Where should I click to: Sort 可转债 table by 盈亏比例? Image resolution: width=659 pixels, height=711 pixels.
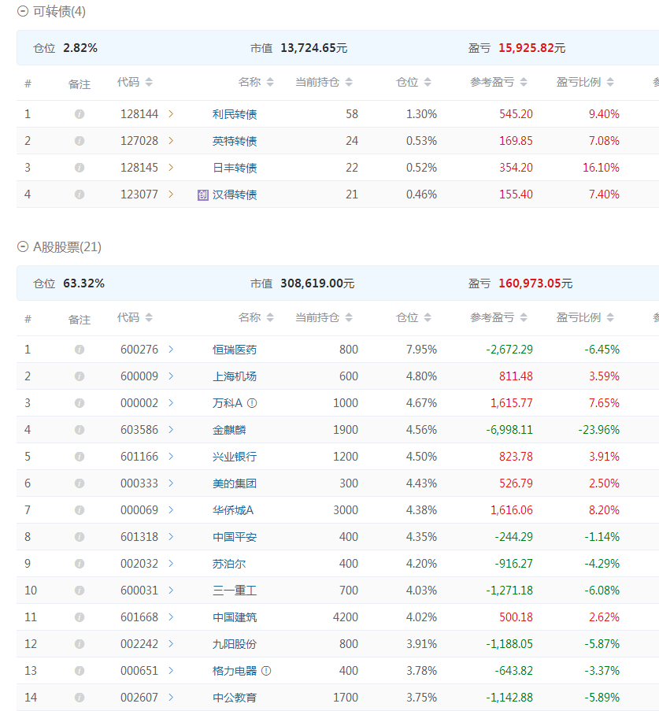pos(609,82)
